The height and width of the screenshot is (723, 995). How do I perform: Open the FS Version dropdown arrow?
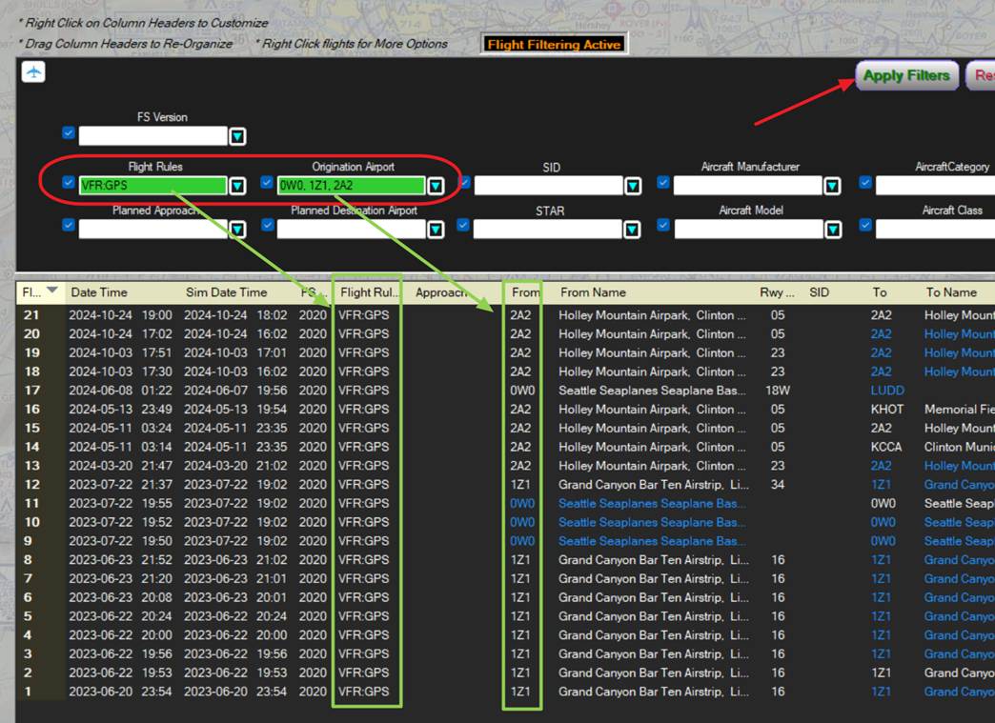click(237, 136)
